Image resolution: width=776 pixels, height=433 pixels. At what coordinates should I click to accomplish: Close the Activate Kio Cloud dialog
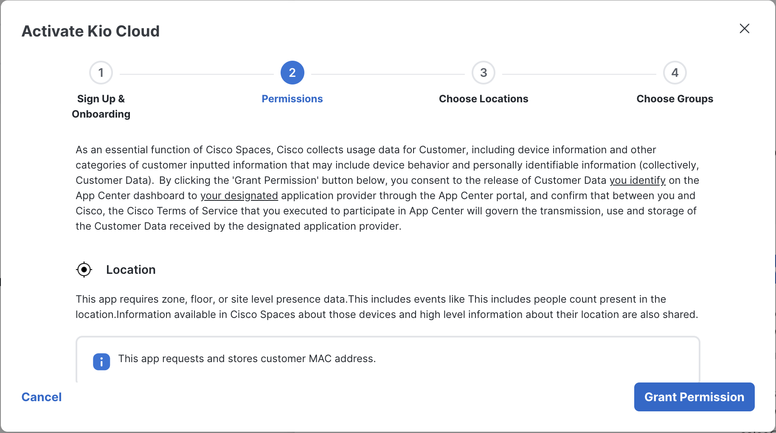click(x=744, y=28)
